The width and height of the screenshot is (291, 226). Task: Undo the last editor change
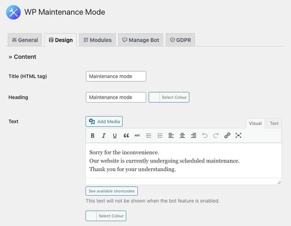[205, 136]
